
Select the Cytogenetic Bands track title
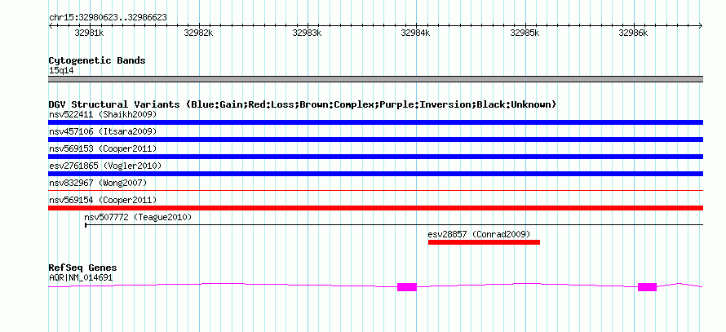[x=97, y=60]
